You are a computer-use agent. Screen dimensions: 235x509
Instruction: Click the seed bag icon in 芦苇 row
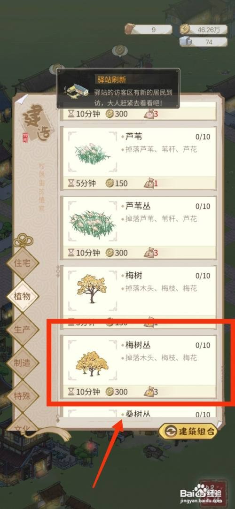pos(149,184)
